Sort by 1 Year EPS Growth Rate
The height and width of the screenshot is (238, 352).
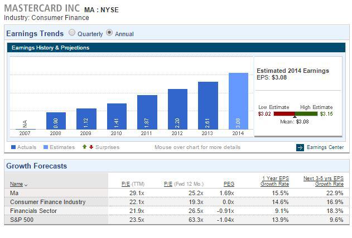tap(274, 181)
